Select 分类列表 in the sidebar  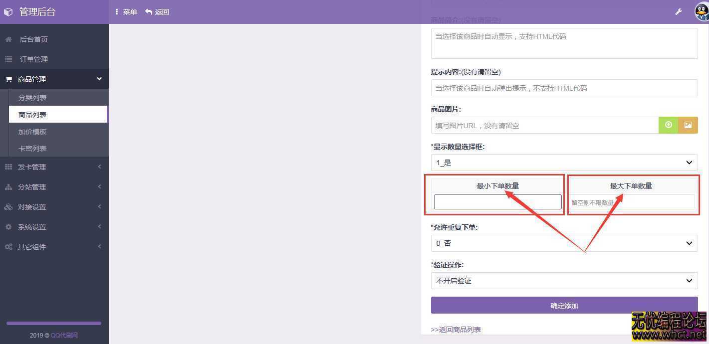32,97
